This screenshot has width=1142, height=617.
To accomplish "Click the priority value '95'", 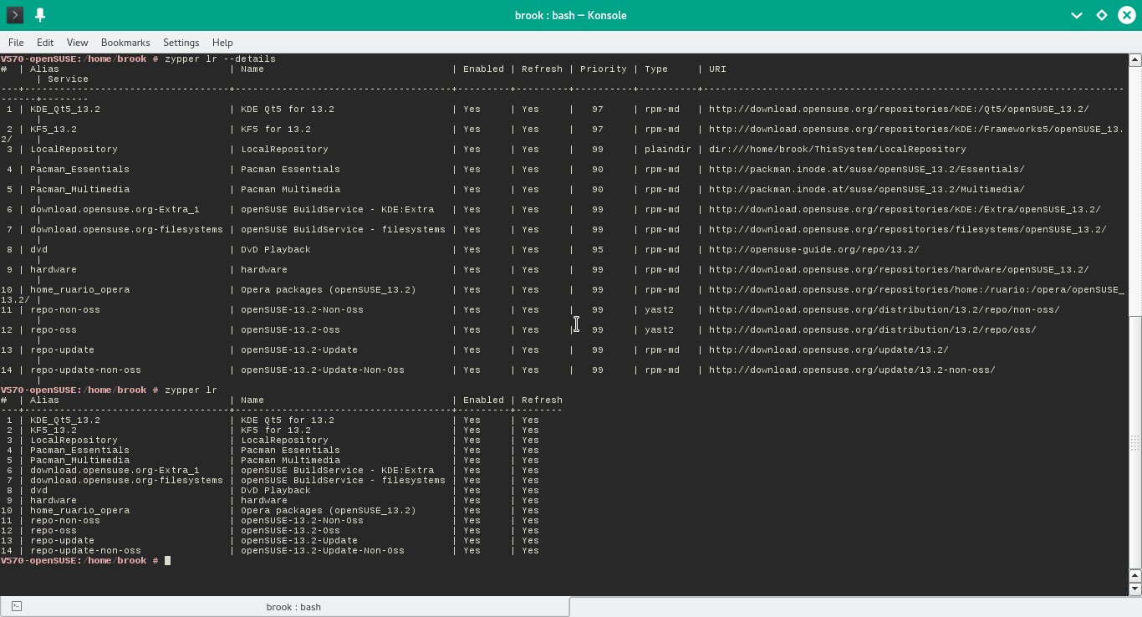I will [x=598, y=250].
